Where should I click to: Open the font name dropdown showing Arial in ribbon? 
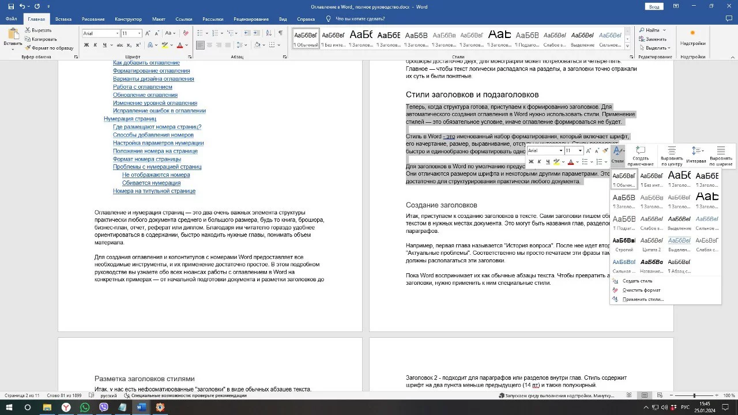tap(117, 33)
